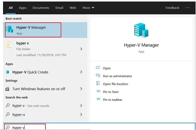Click the hyper v file folder icon
The image size is (196, 130).
[x=10, y=45]
